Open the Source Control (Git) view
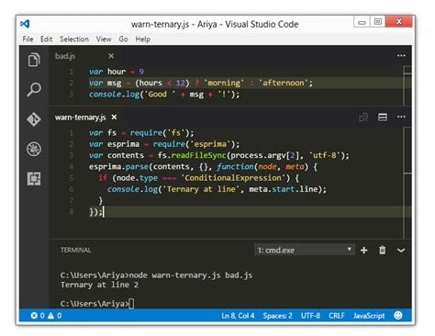The height and width of the screenshot is (336, 435). 34,119
